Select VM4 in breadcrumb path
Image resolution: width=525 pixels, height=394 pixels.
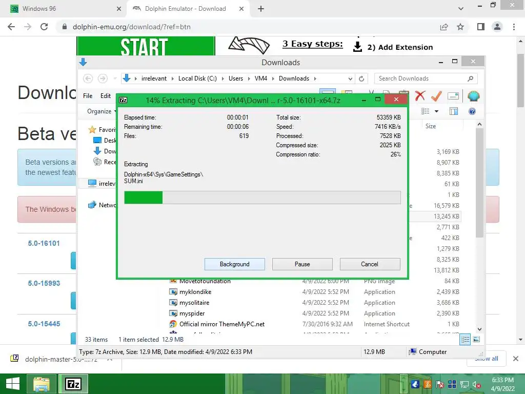(x=261, y=78)
